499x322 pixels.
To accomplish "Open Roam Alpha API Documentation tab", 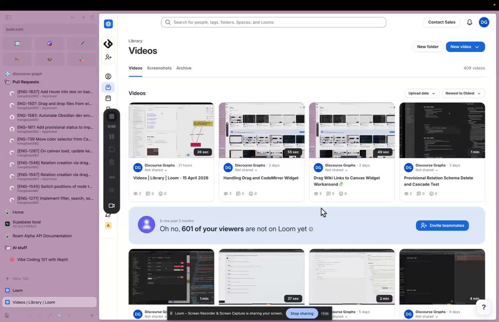I will click(x=49, y=236).
